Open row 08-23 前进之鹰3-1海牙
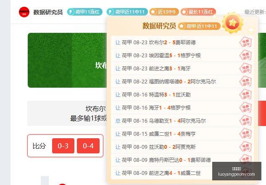266x185 pixels. [x=182, y=68]
